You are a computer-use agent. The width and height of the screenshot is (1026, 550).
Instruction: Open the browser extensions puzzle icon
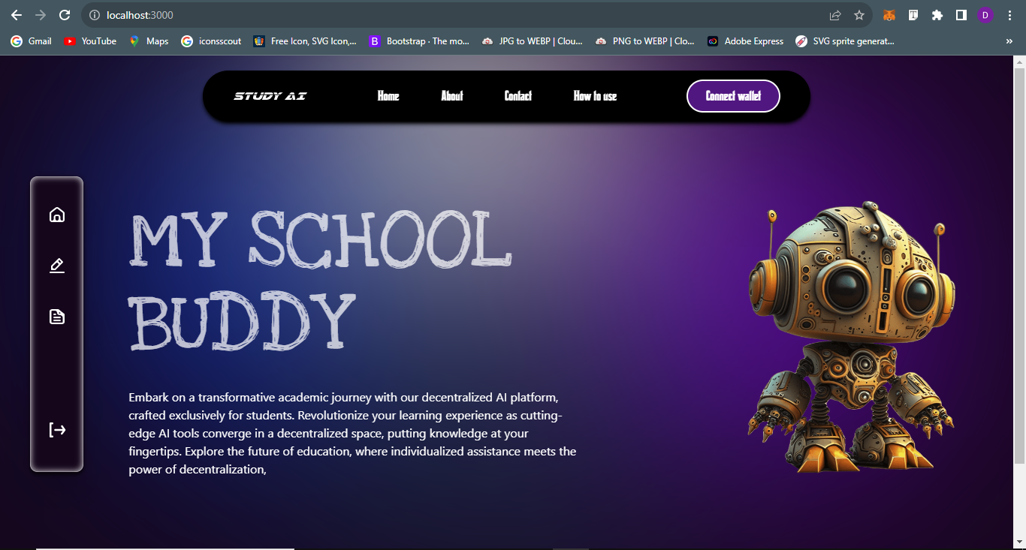[x=937, y=15]
